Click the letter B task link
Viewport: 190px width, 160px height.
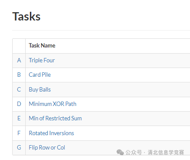pos(19,75)
